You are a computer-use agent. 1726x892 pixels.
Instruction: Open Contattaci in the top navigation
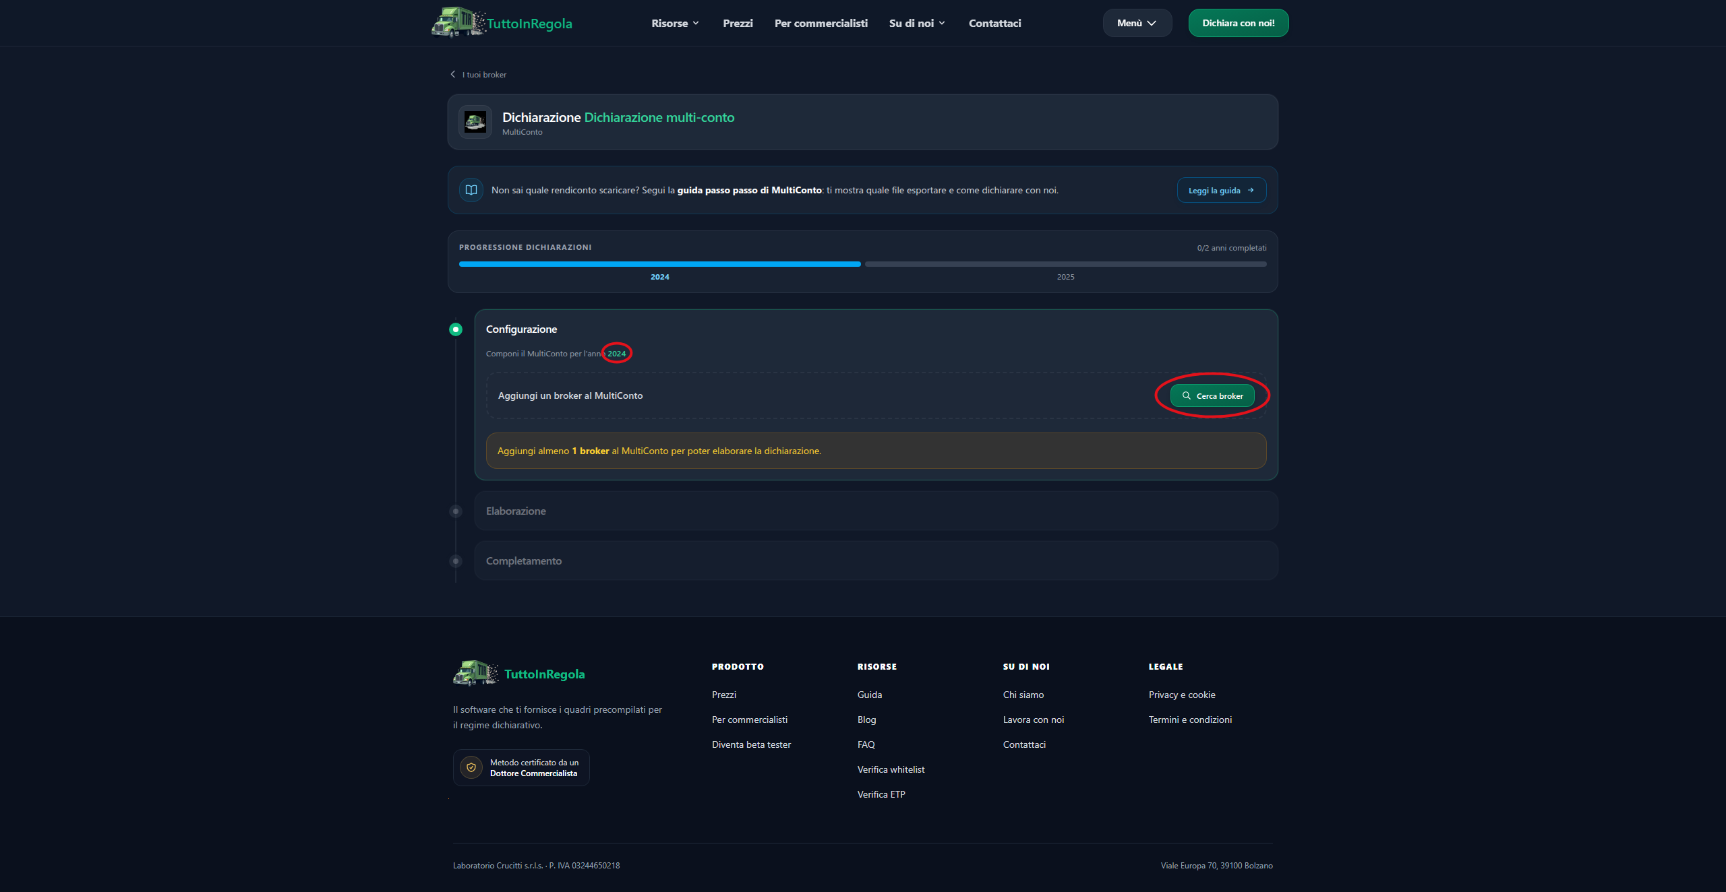click(x=994, y=23)
